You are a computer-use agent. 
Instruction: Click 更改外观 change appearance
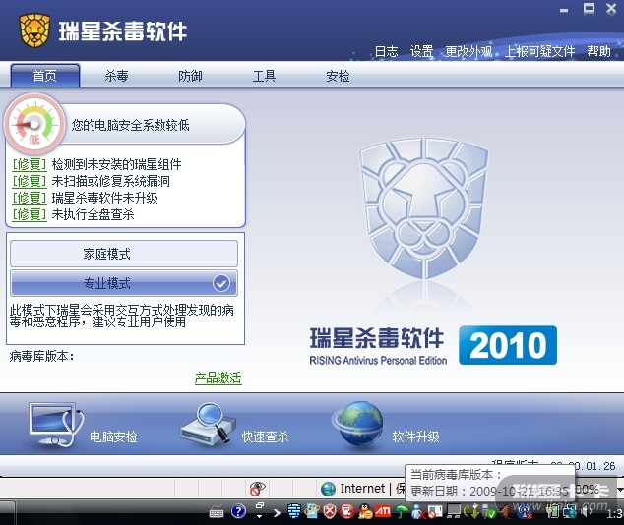click(468, 51)
